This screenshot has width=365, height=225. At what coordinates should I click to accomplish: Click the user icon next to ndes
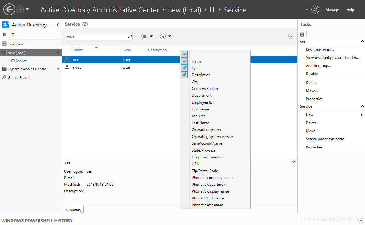[x=67, y=67]
